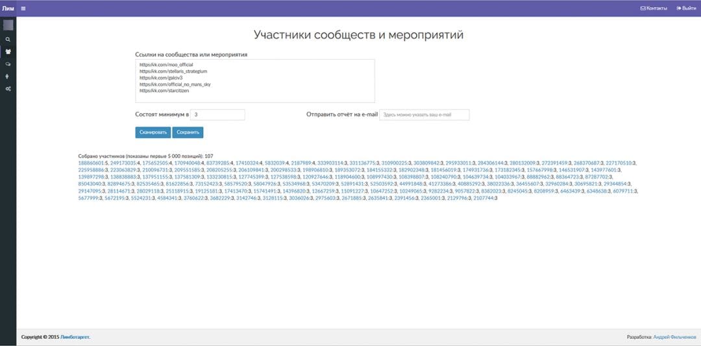The width and height of the screenshot is (701, 346).
Task: Click the Сохранить button
Action: (188, 132)
